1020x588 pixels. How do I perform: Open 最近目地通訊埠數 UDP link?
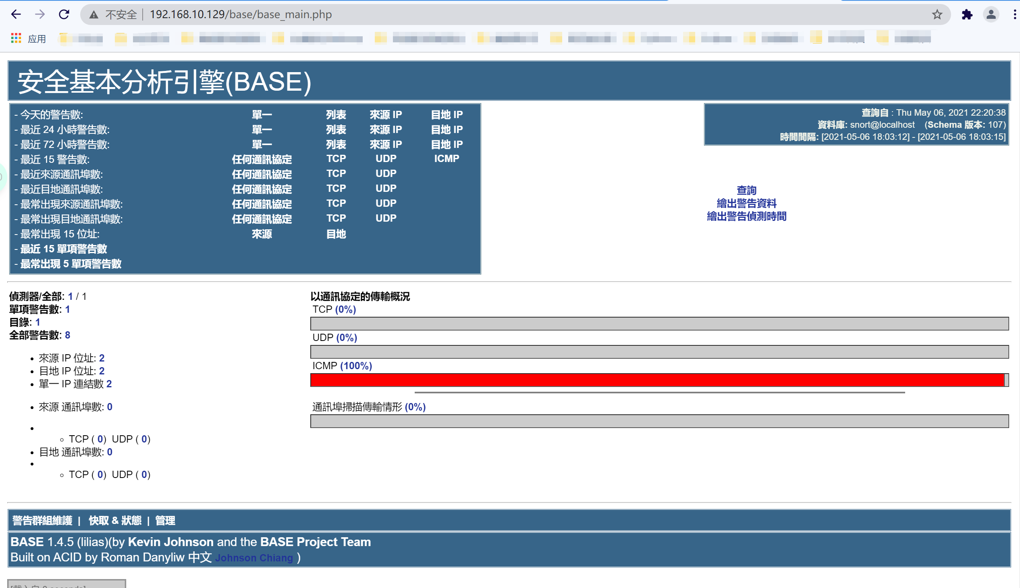pyautogui.click(x=386, y=189)
